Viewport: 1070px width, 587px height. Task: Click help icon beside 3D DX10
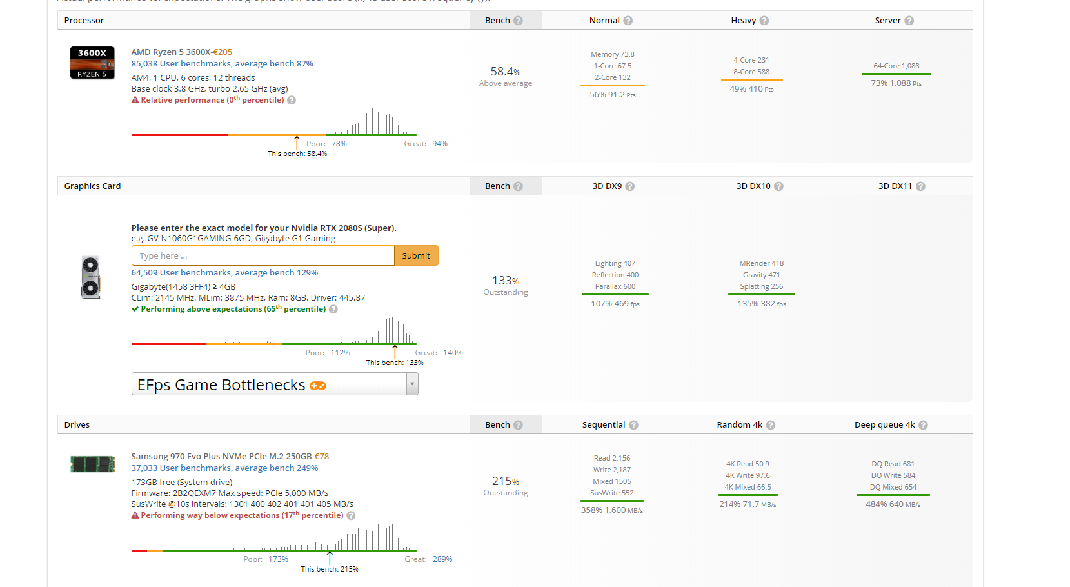778,186
